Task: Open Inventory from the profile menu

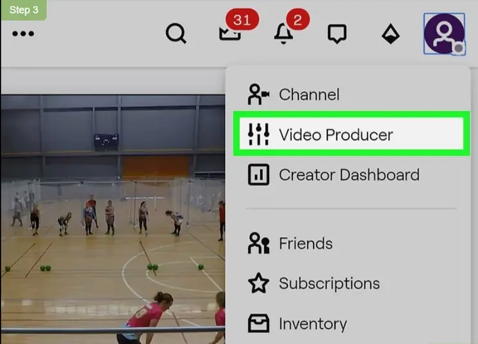Action: [x=312, y=324]
